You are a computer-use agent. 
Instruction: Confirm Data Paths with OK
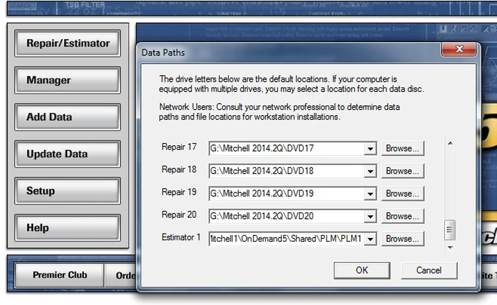point(362,270)
